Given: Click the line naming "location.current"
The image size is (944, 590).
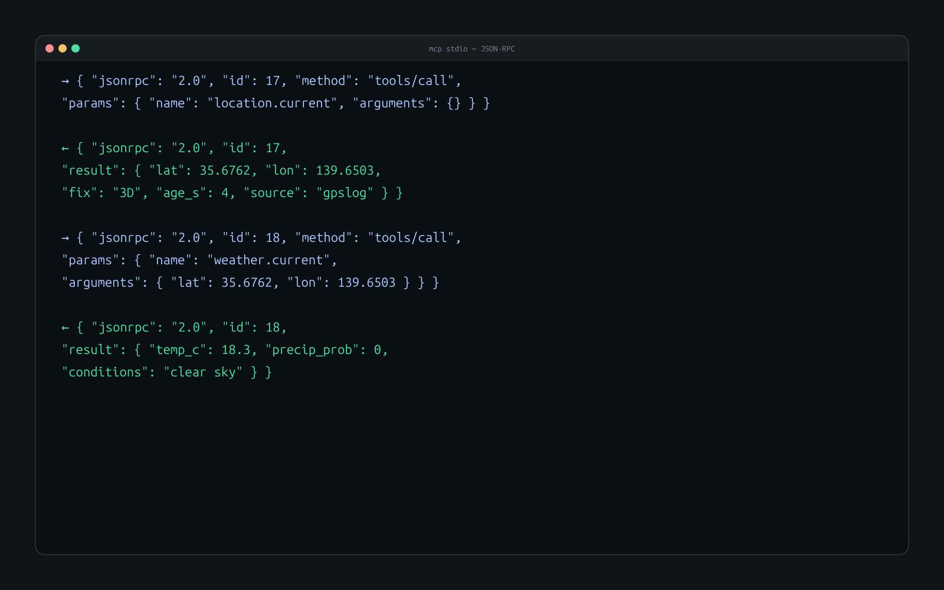Looking at the screenshot, I should pyautogui.click(x=276, y=103).
